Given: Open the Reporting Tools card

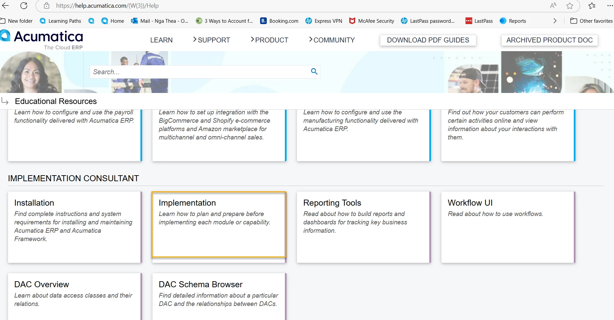Looking at the screenshot, I should (x=364, y=227).
